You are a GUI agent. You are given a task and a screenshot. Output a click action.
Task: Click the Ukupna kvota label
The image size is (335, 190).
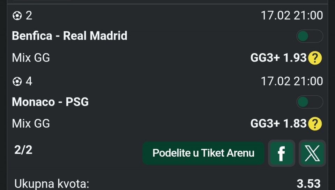point(52,183)
